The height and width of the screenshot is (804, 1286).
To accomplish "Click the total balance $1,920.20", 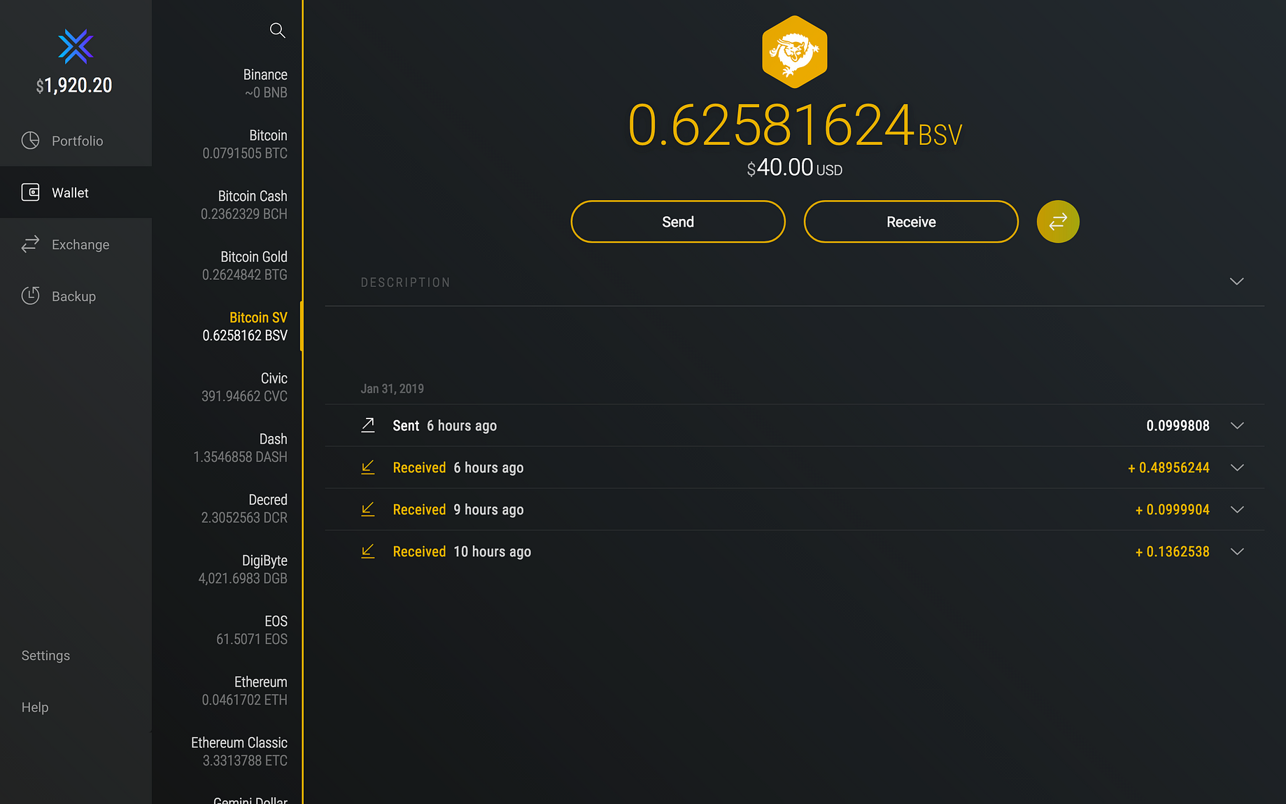I will point(74,85).
